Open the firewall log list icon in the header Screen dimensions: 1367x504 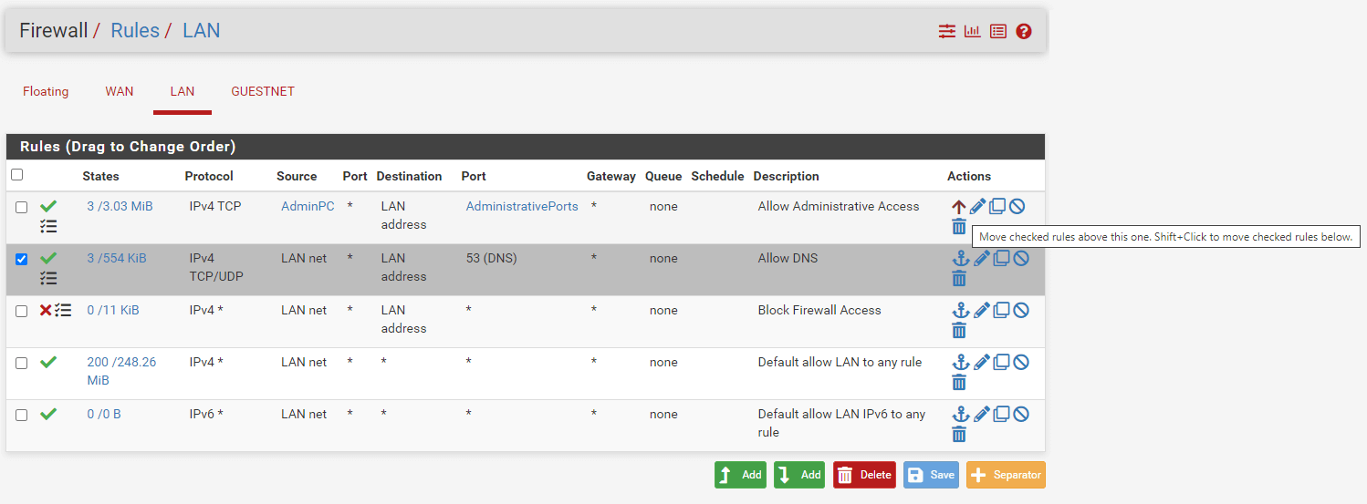[998, 31]
